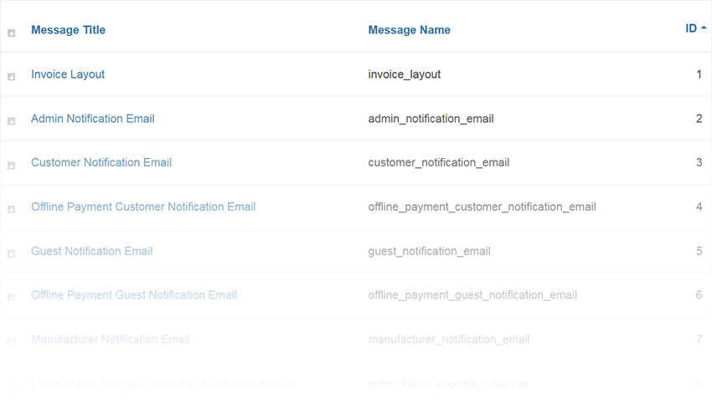
Task: Check the Invoice Layout row checkbox
Action: [12, 77]
